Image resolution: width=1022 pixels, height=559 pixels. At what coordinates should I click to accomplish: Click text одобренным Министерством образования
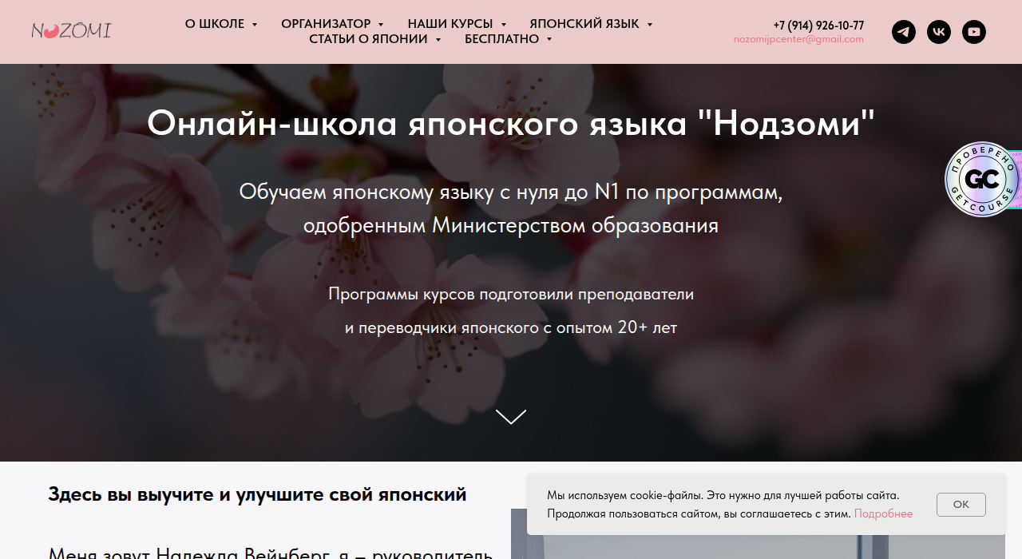(511, 226)
